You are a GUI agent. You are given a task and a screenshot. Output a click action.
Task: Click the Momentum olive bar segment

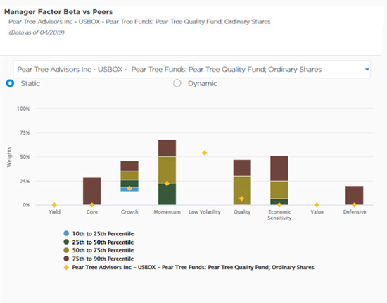click(x=167, y=170)
